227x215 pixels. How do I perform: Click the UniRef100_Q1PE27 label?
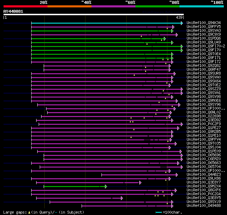pos(204,128)
